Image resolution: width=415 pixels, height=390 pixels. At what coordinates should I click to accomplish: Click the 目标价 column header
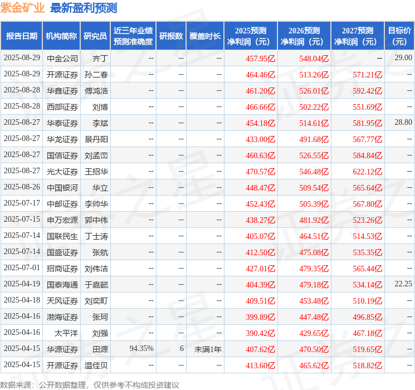(x=399, y=36)
